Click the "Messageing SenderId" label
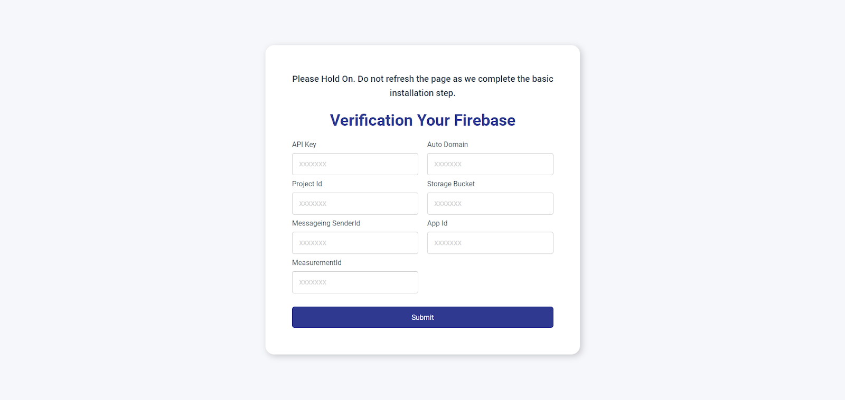This screenshot has width=845, height=400. click(x=326, y=223)
